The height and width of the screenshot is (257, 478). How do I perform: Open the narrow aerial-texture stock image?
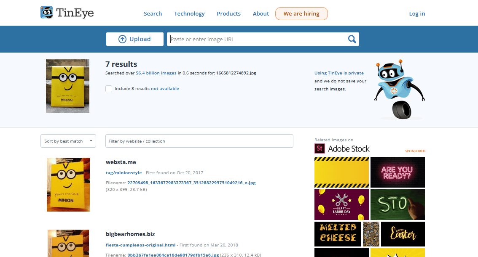click(371, 234)
